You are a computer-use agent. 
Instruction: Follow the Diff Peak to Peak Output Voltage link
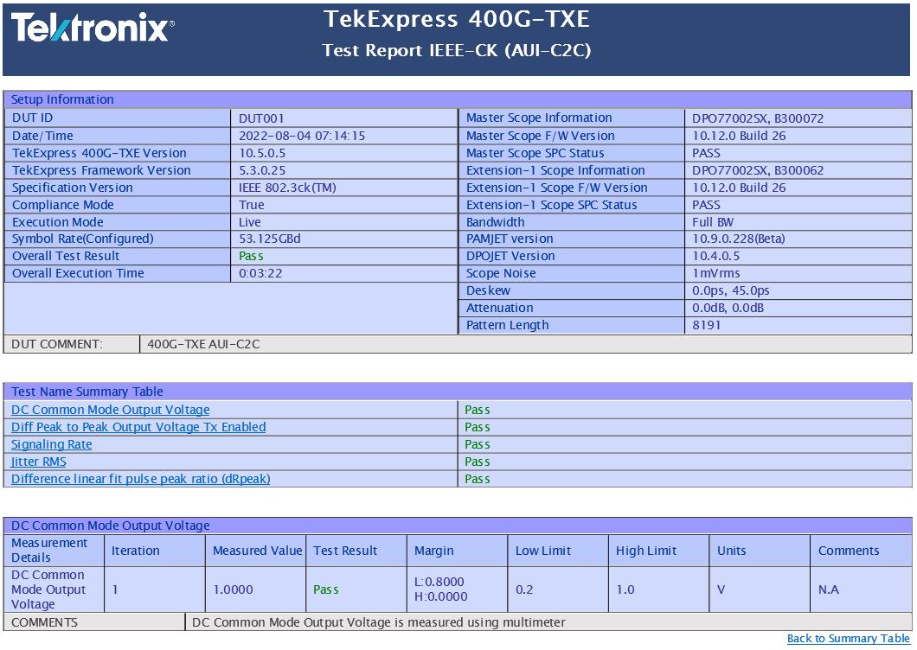[x=138, y=427]
